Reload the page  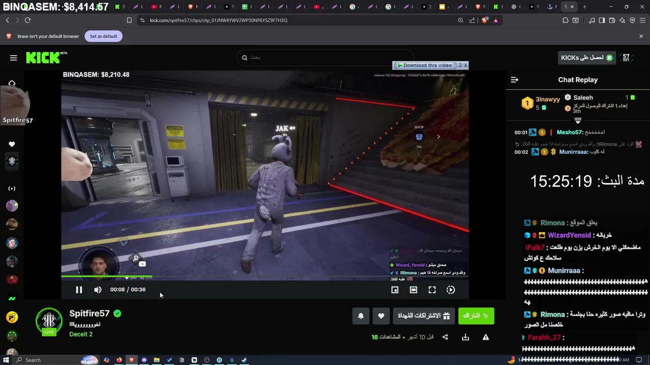pos(27,20)
